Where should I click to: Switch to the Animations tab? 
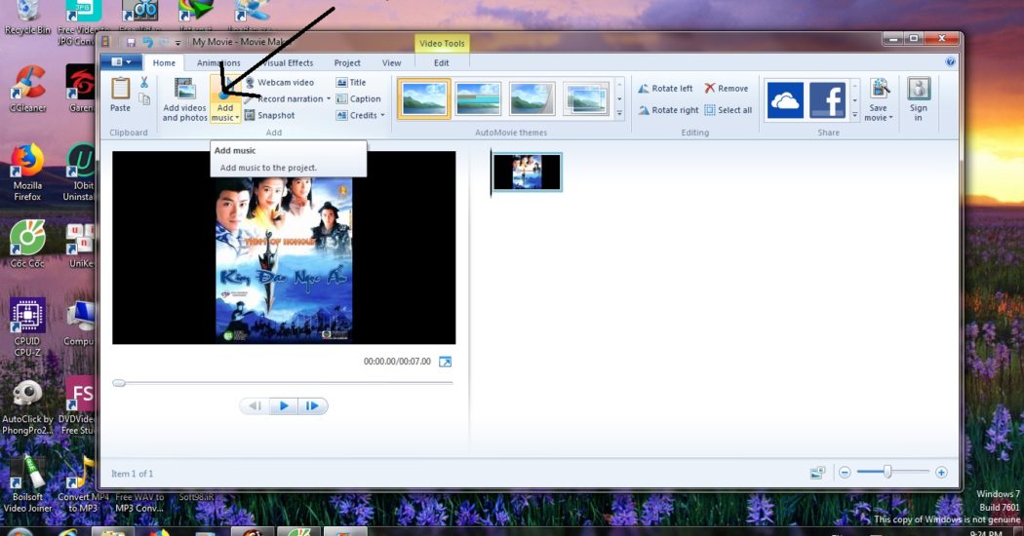tap(218, 62)
